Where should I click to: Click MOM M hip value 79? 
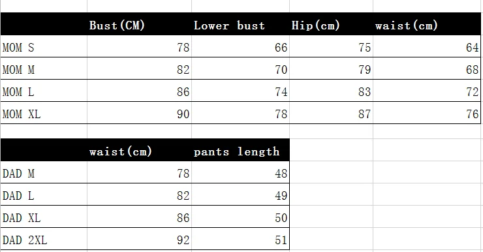(x=331, y=69)
